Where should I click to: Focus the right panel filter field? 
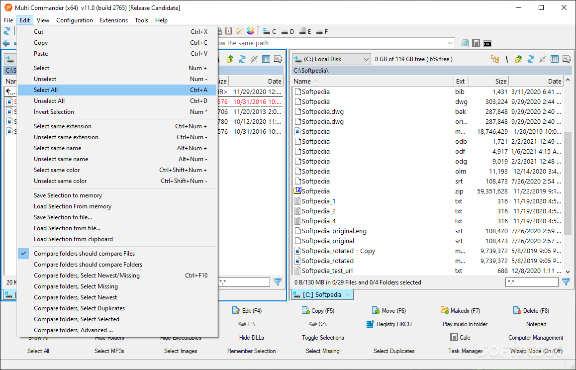pyautogui.click(x=532, y=282)
